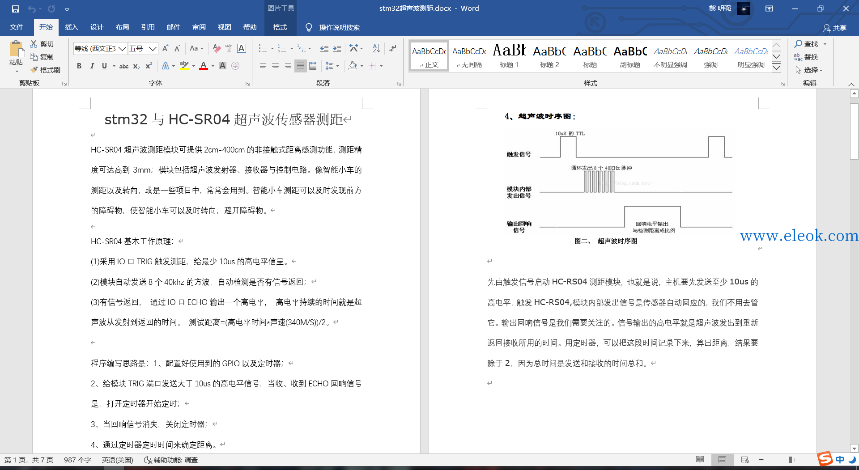Apply strikethrough formatting
The image size is (859, 470).
pyautogui.click(x=124, y=66)
